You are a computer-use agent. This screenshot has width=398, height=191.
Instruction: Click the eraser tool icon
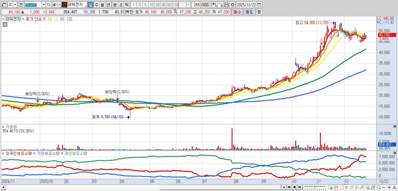pyautogui.click(x=368, y=187)
